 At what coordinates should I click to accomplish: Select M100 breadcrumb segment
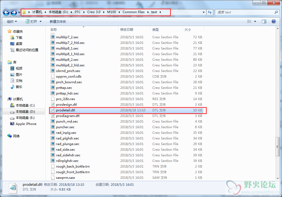coord(111,12)
